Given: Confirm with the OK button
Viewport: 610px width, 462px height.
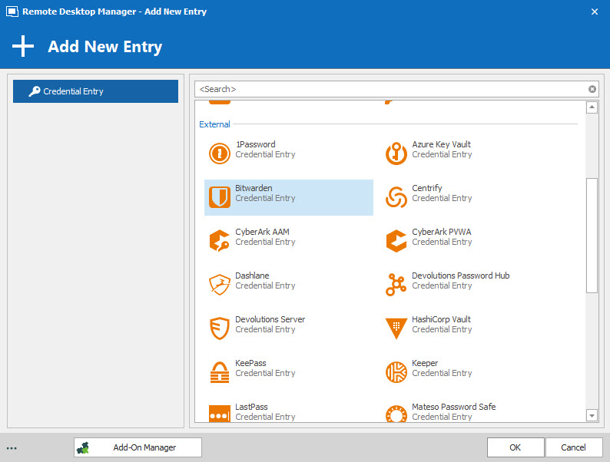Looking at the screenshot, I should click(516, 447).
